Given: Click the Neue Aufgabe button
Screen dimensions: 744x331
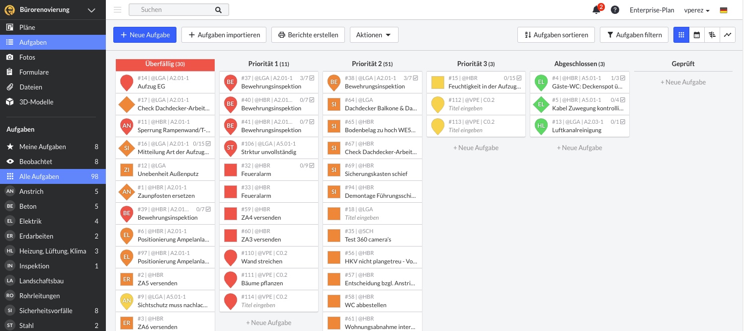Looking at the screenshot, I should point(145,35).
